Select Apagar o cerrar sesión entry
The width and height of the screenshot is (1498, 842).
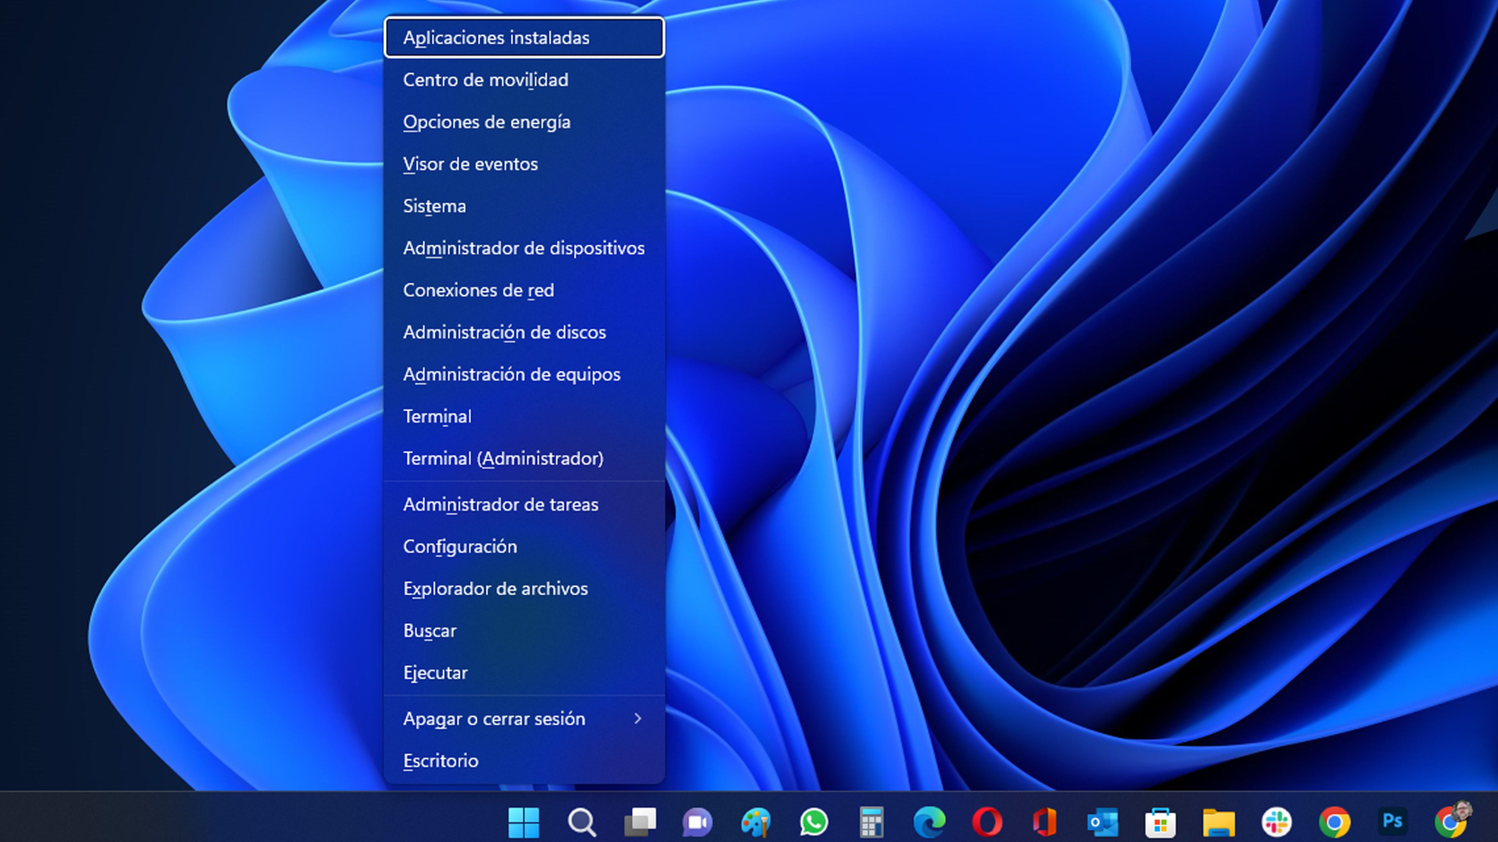(524, 719)
